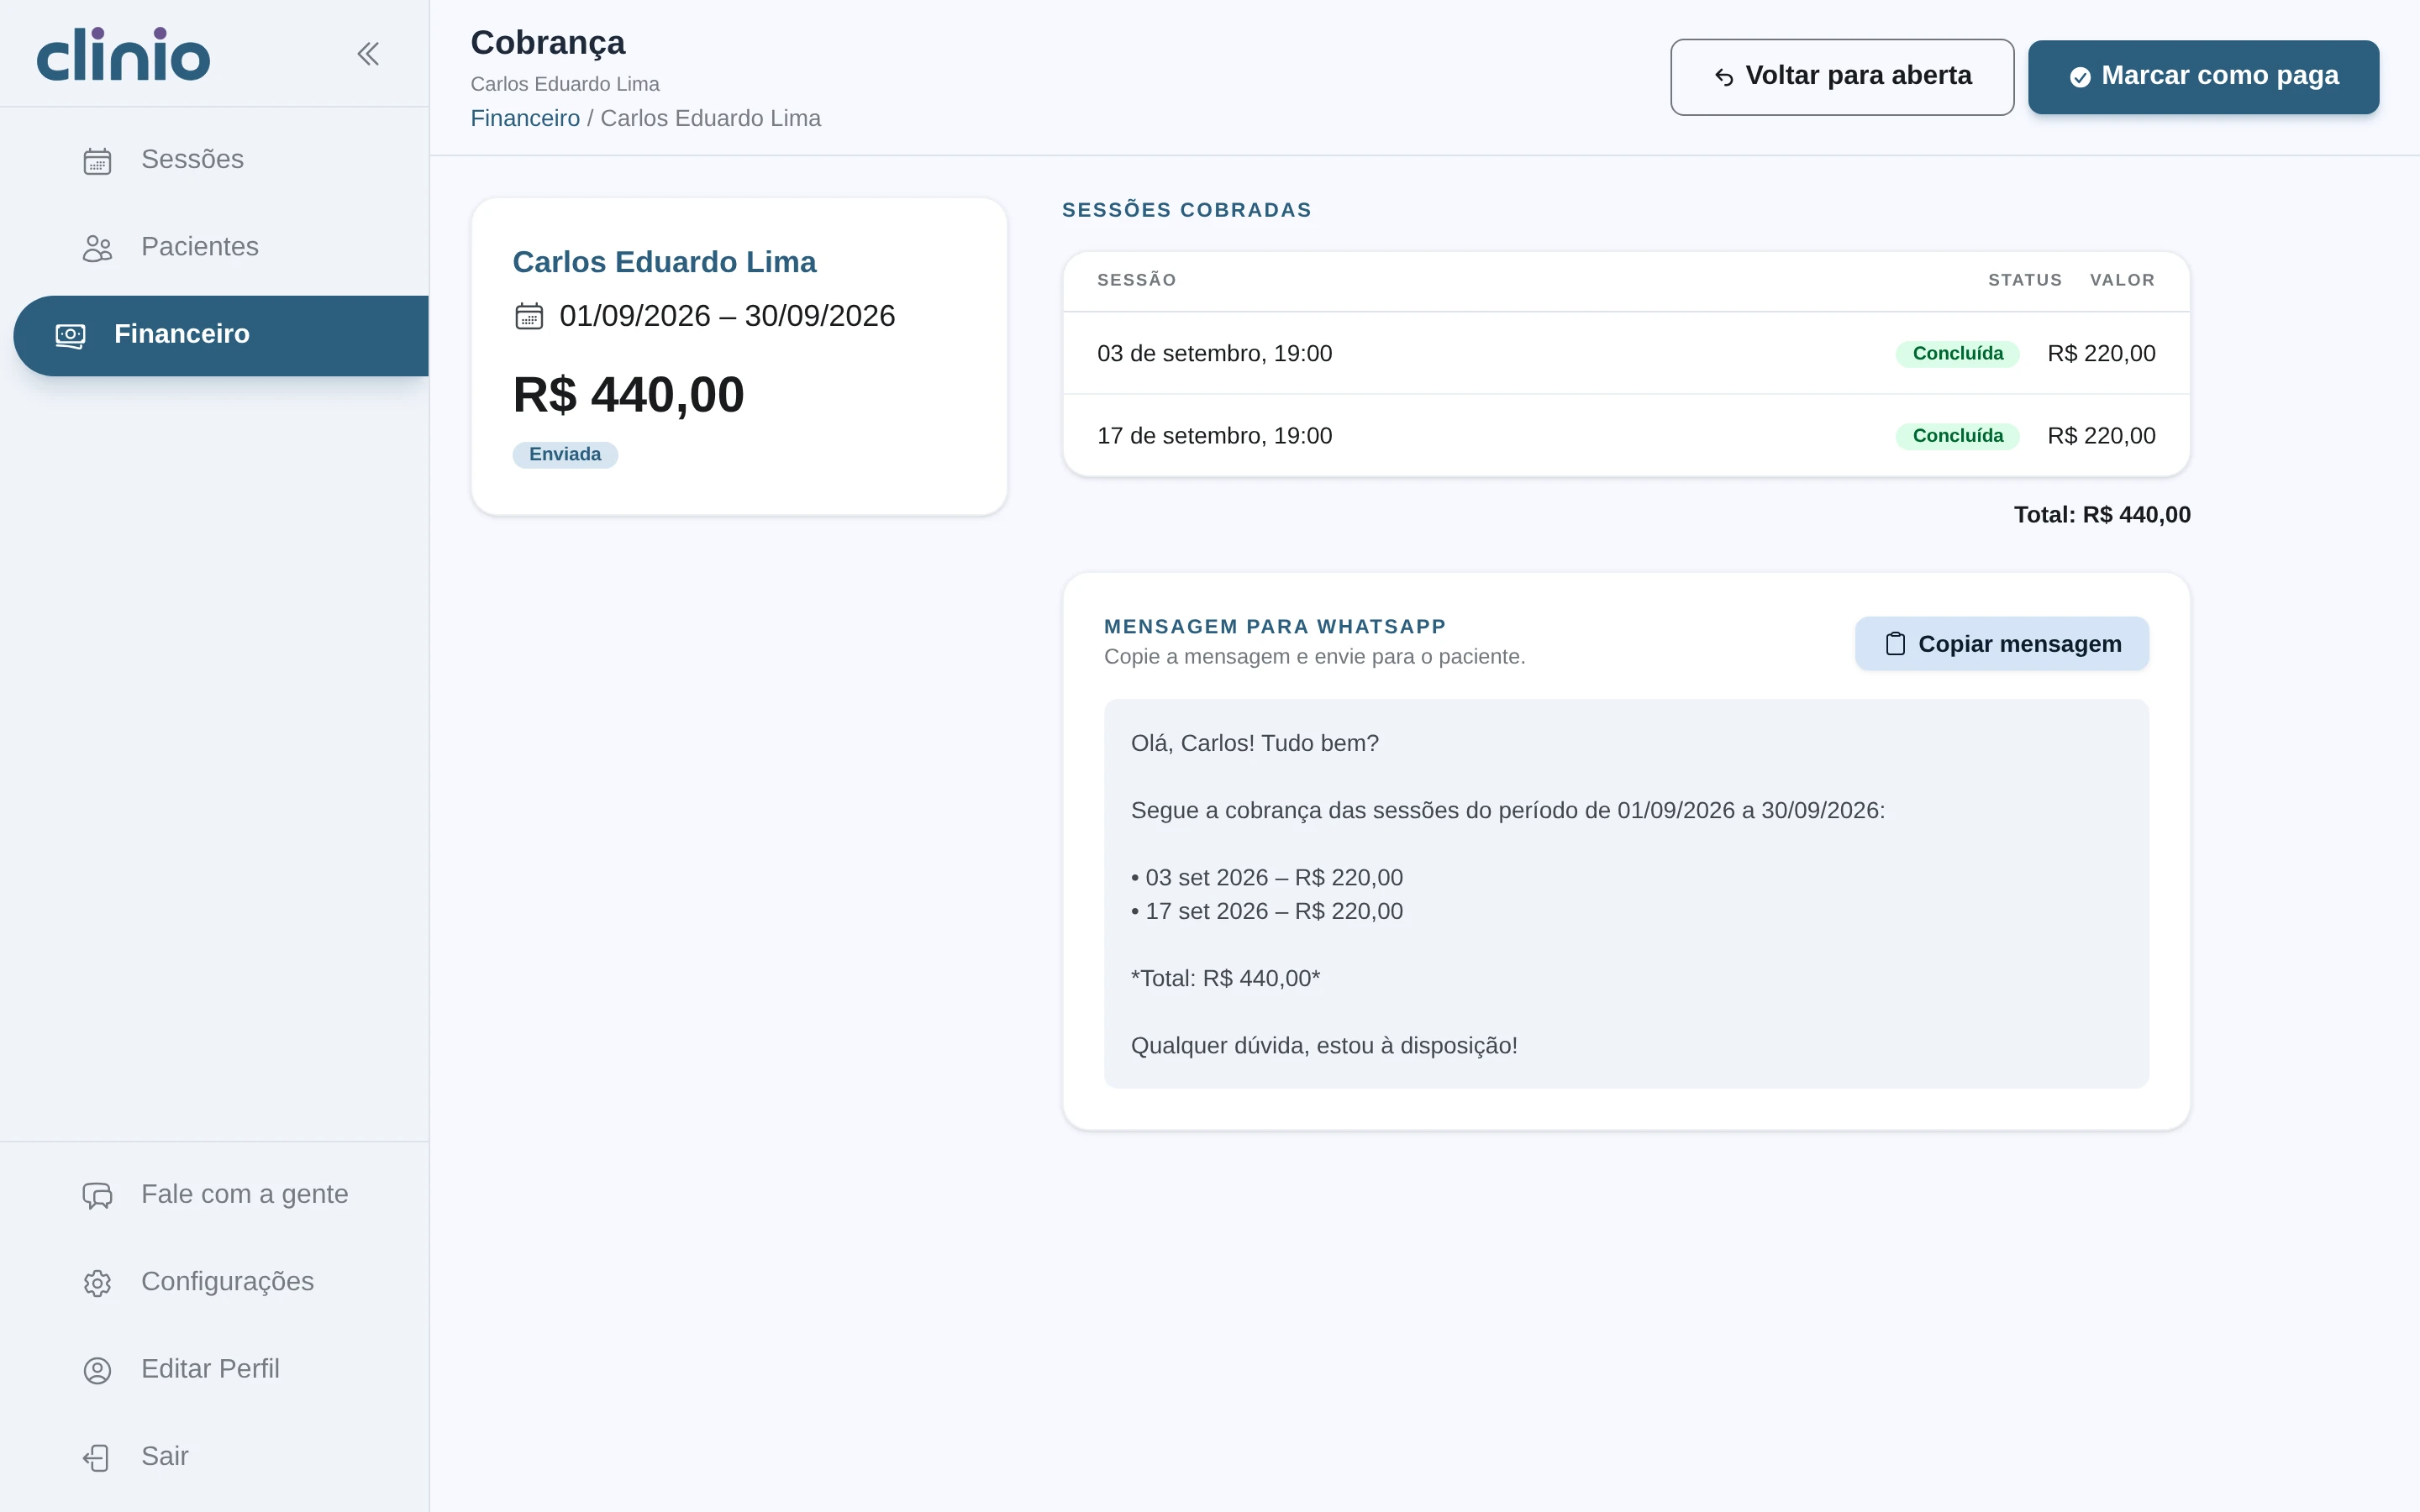2420x1512 pixels.
Task: Click the calendar icon beside the billing period
Action: (x=529, y=316)
